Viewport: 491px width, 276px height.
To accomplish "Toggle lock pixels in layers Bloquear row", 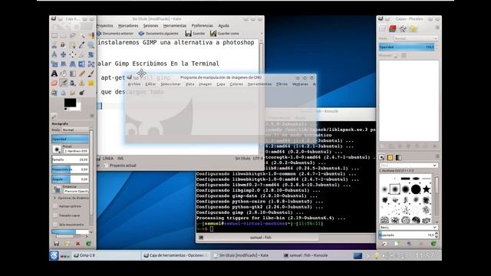I will pyautogui.click(x=396, y=56).
